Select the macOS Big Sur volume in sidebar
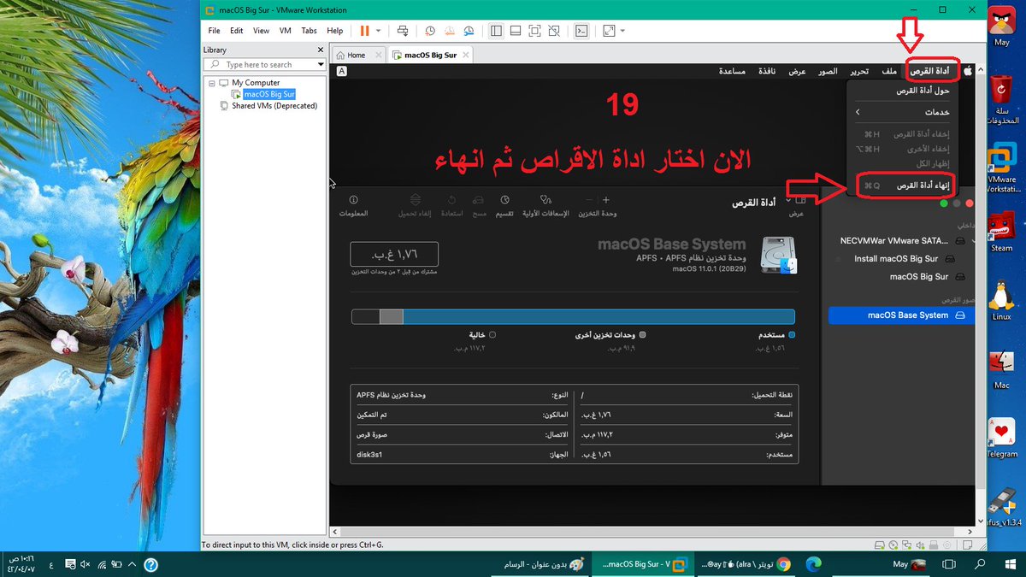Image resolution: width=1026 pixels, height=577 pixels. 927,277
